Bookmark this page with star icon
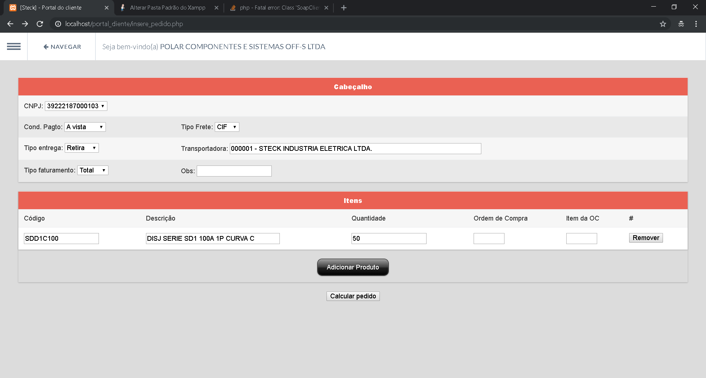 coord(663,24)
